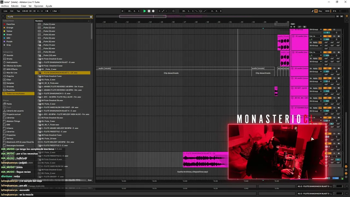Toggle the Link button in transport bar

[5, 11]
